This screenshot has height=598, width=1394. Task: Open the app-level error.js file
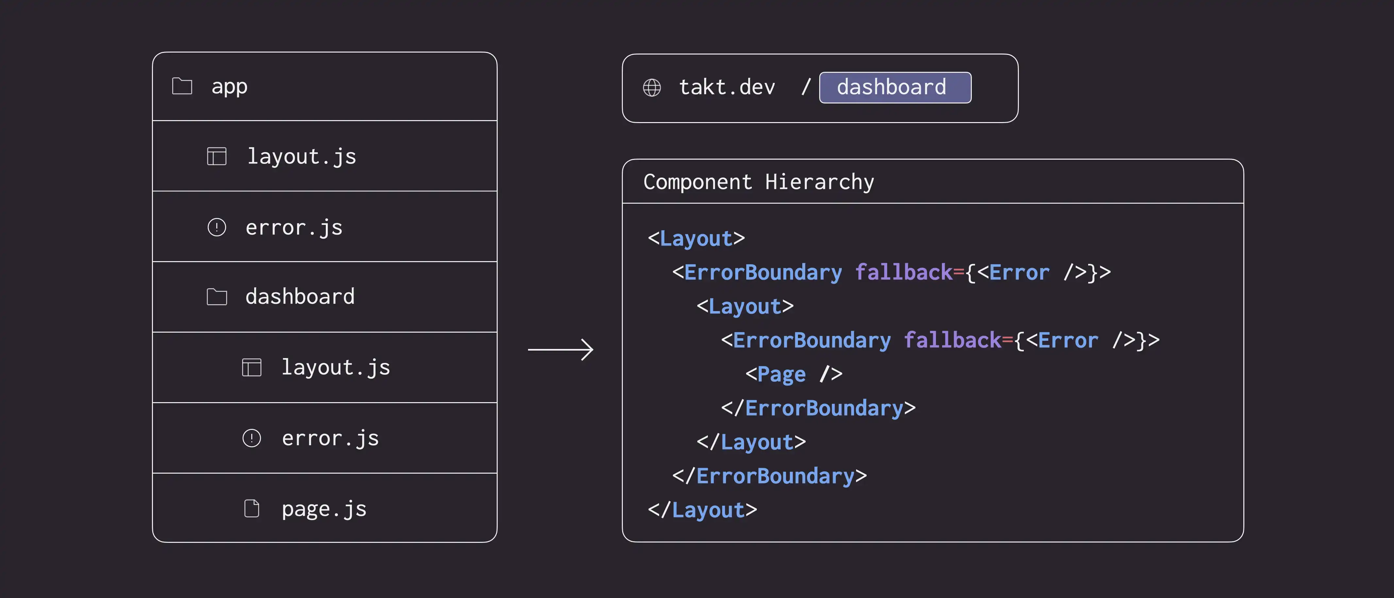click(x=294, y=228)
